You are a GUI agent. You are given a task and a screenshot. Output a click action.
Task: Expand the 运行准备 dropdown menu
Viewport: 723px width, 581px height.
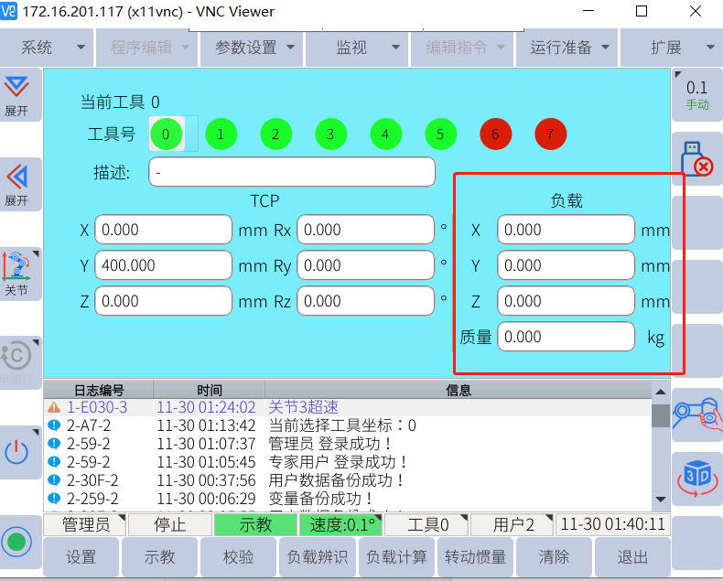[x=567, y=48]
